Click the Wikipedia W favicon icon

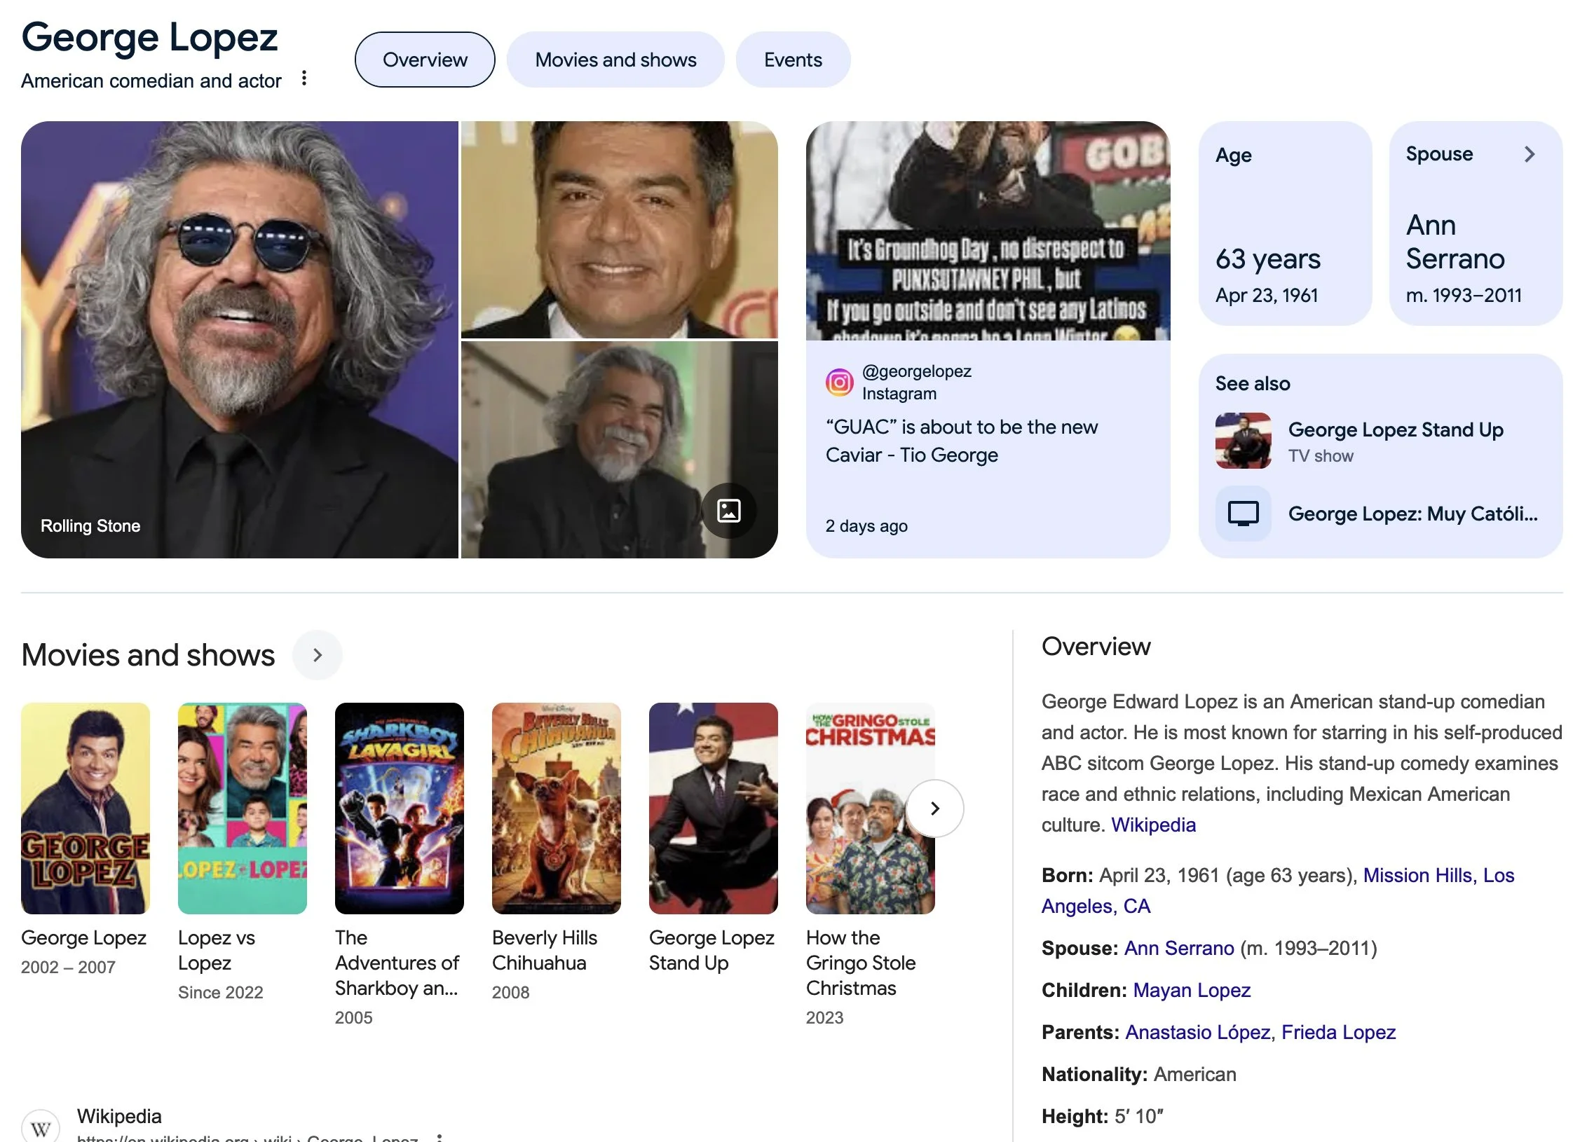tap(41, 1127)
